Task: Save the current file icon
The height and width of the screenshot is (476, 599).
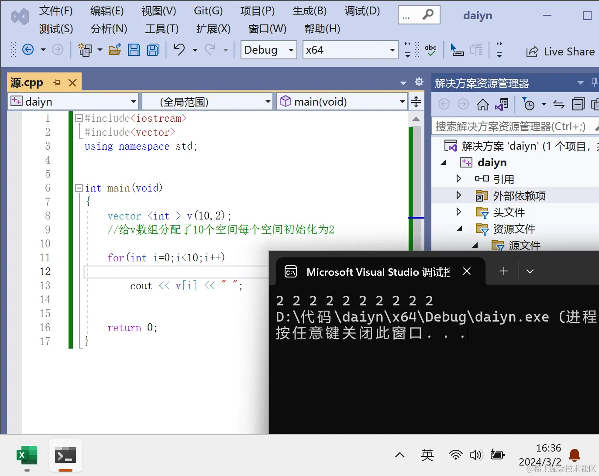Action: tap(134, 50)
